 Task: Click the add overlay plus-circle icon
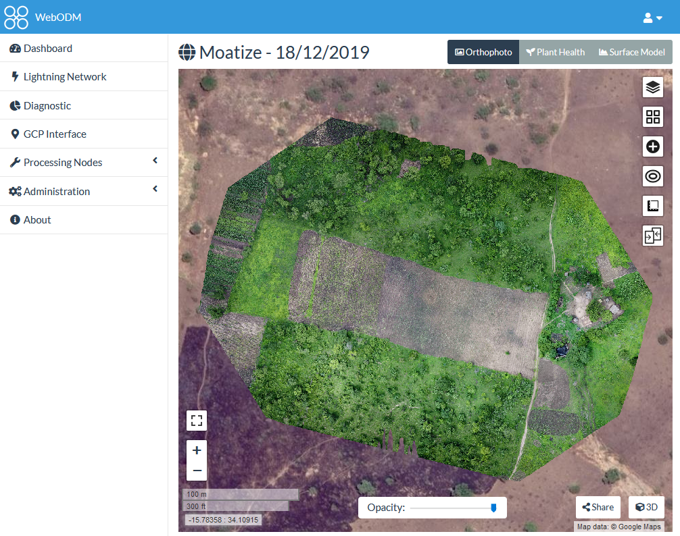652,146
